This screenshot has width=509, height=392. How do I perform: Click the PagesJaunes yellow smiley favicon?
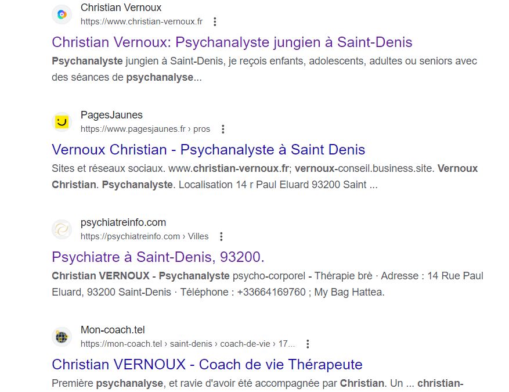click(x=62, y=122)
